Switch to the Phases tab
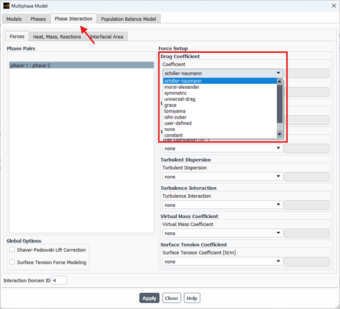 tap(38, 19)
